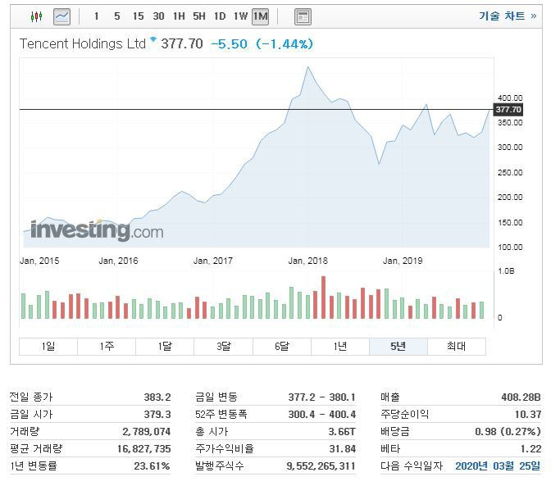
Task: Choose the 1W interval
Action: click(x=241, y=16)
